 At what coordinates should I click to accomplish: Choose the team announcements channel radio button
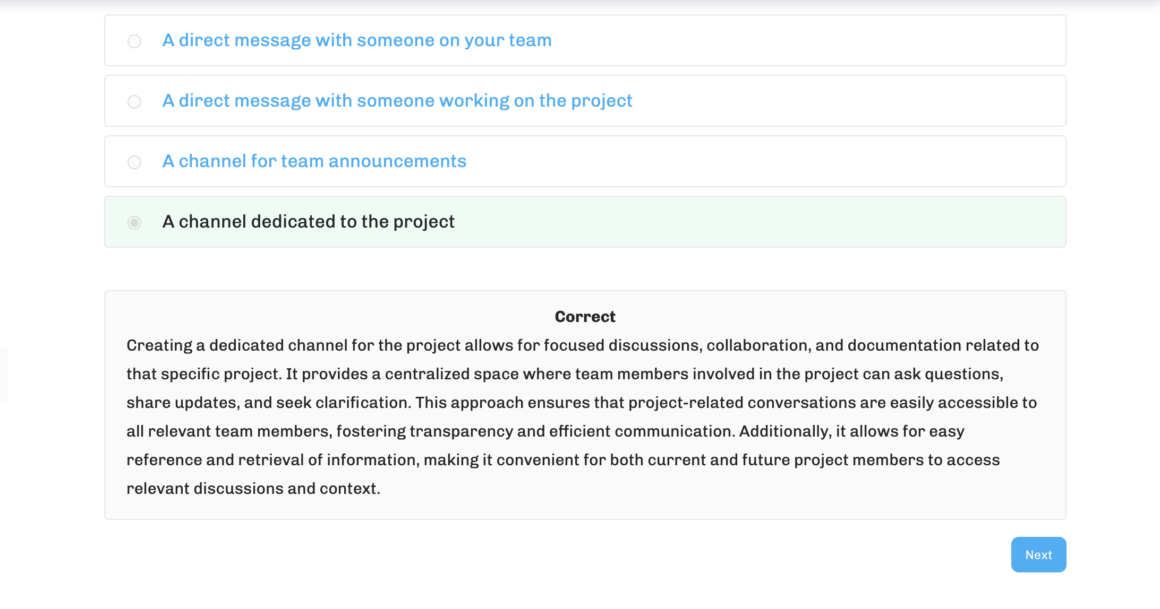point(134,162)
